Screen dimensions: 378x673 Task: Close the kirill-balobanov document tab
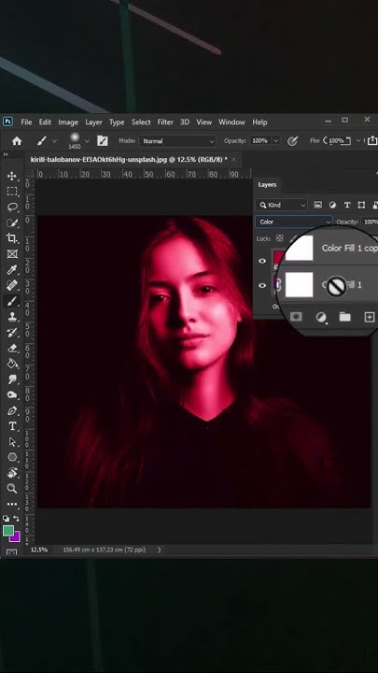pyautogui.click(x=233, y=160)
